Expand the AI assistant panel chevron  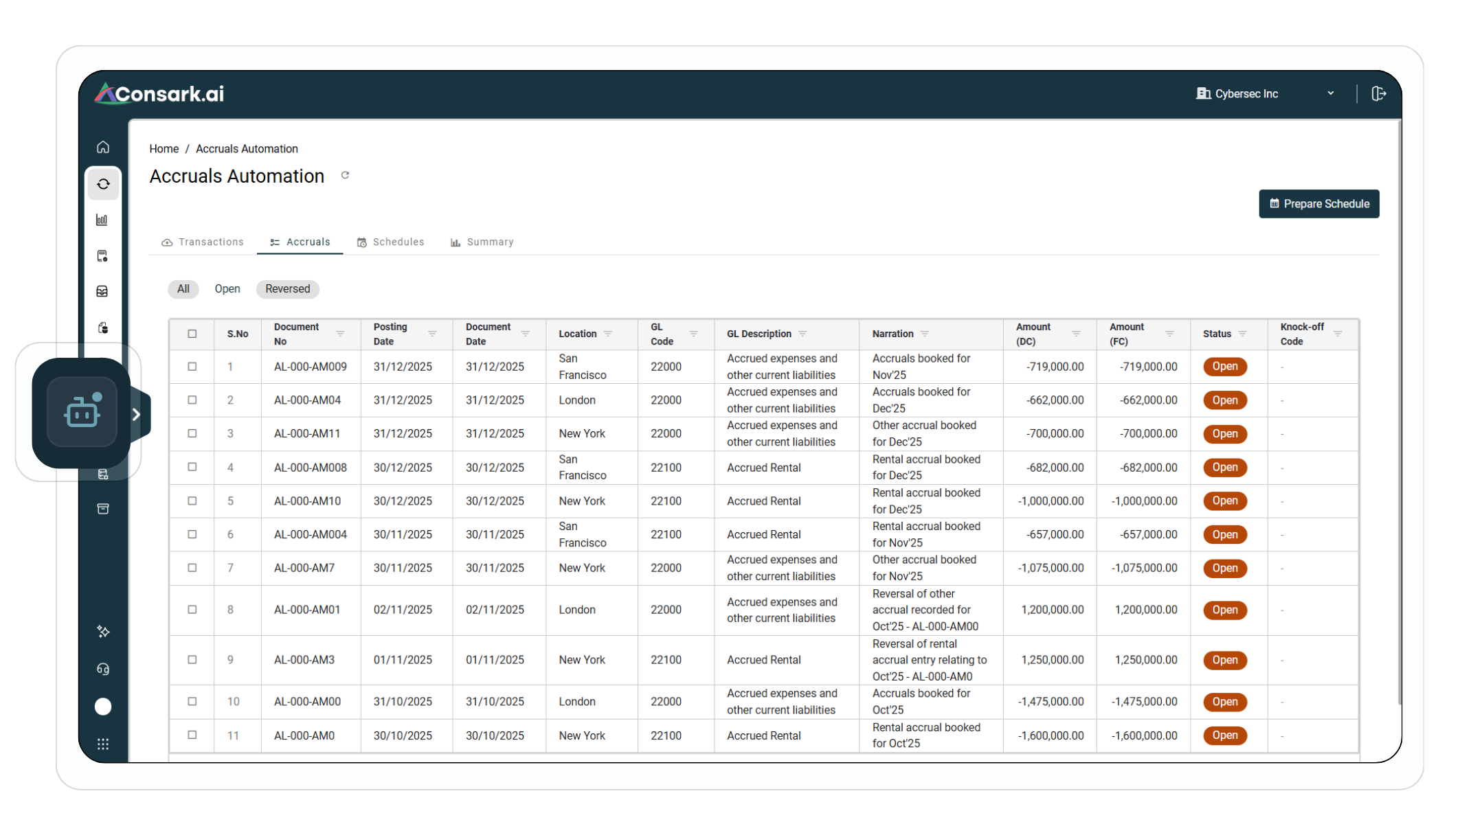coord(137,413)
